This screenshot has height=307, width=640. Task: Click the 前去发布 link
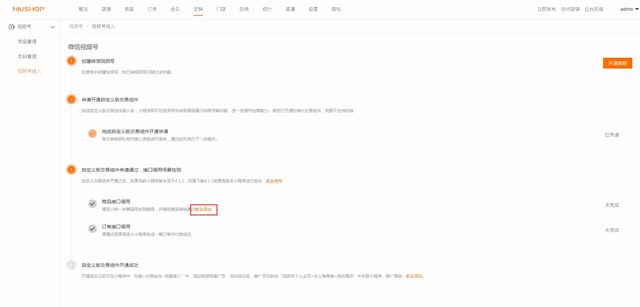(274, 181)
